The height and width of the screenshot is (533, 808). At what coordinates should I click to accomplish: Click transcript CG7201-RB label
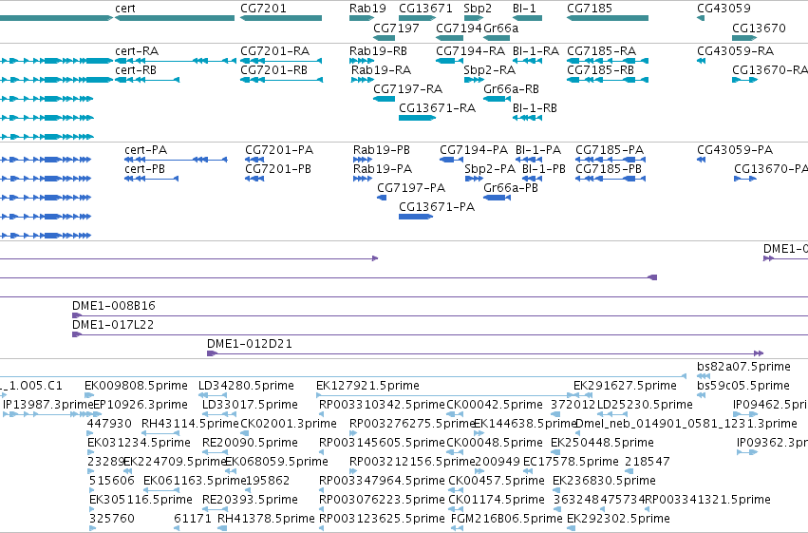tap(273, 70)
